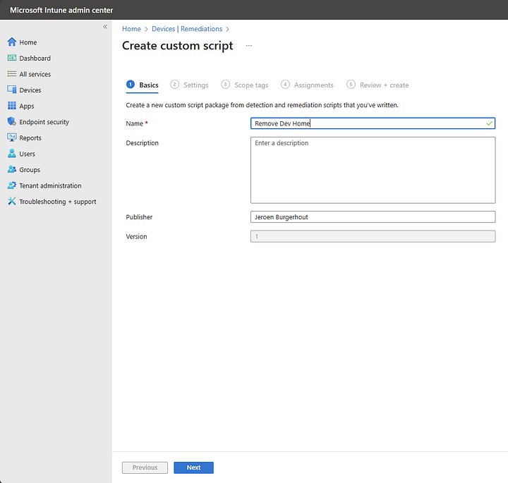Click the Devices | Remediations breadcrumb link
Screen dimensions: 508x483
(187, 29)
